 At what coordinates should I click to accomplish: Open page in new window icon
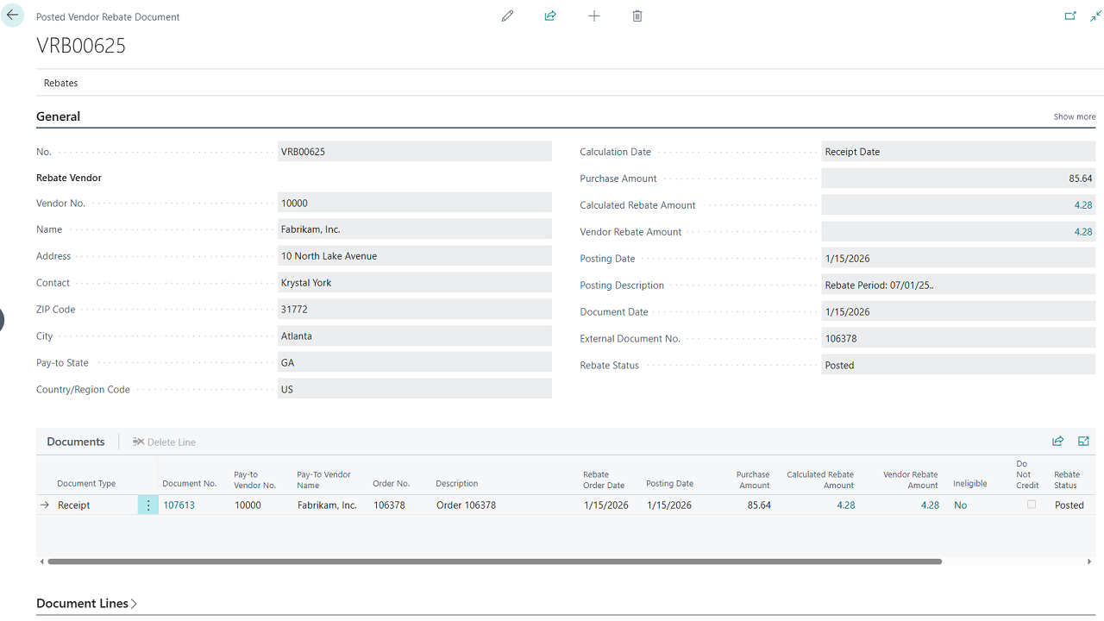[1070, 16]
